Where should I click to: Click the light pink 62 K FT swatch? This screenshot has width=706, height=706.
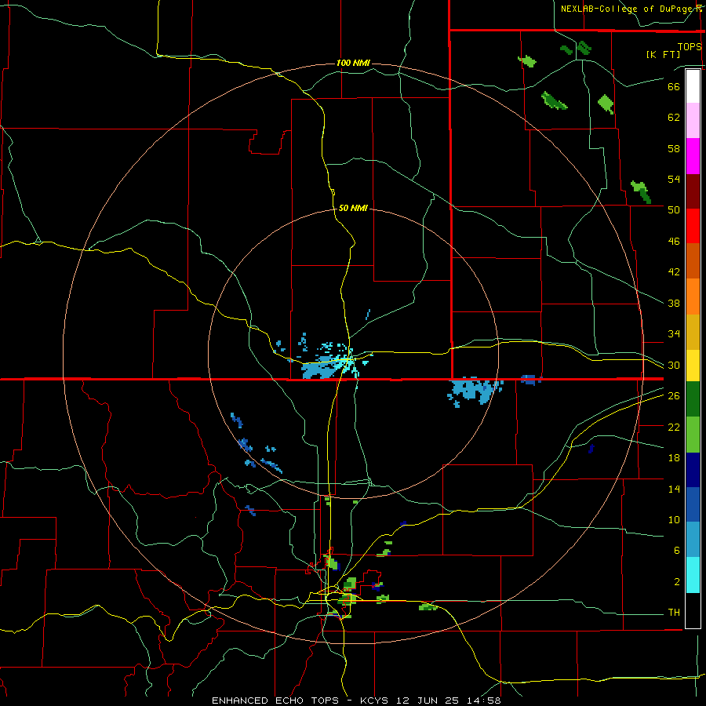(x=693, y=121)
